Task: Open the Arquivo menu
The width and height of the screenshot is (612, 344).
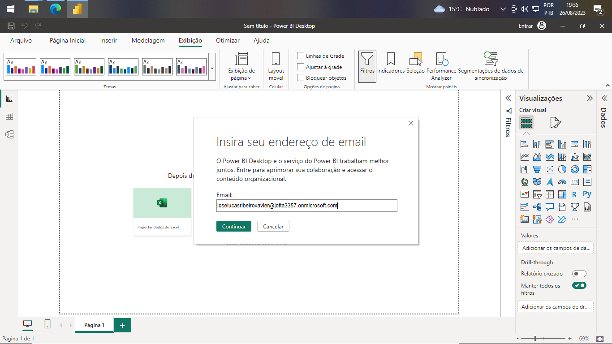Action: [21, 40]
